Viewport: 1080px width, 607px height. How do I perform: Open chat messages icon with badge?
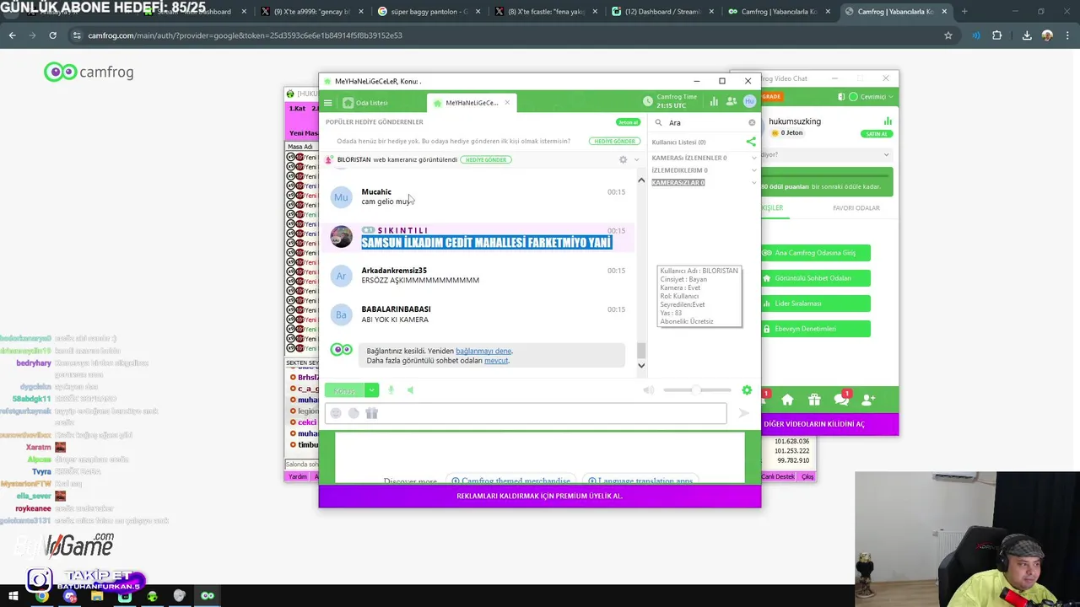point(841,399)
